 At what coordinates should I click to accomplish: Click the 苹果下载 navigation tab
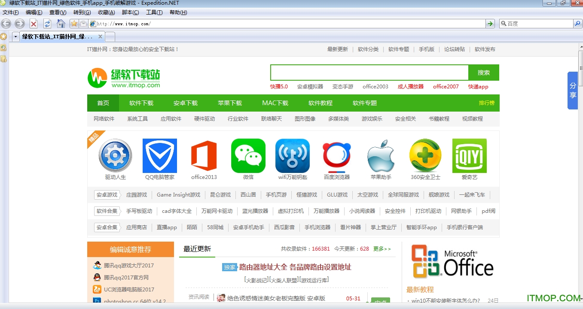(230, 103)
